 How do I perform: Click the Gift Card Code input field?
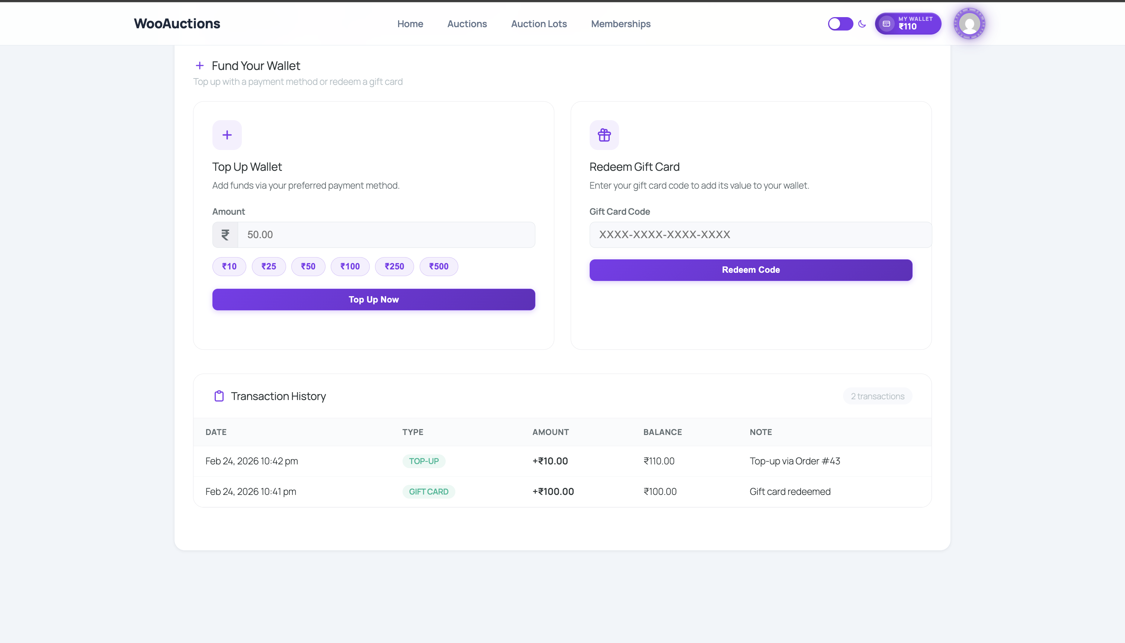[x=760, y=234]
